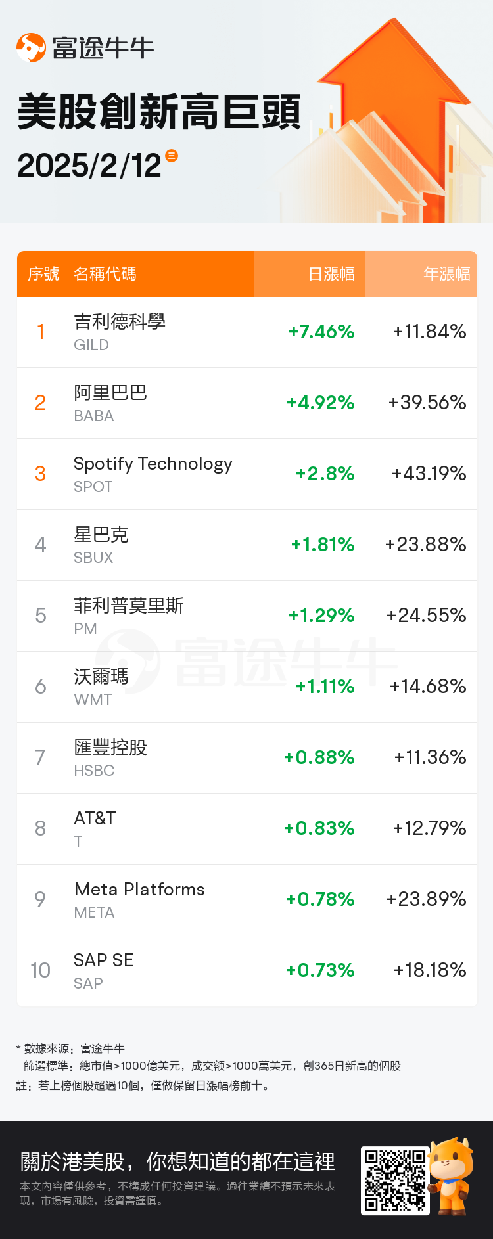Click the QR code in the footer
This screenshot has width=493, height=1239.
pos(396,1181)
